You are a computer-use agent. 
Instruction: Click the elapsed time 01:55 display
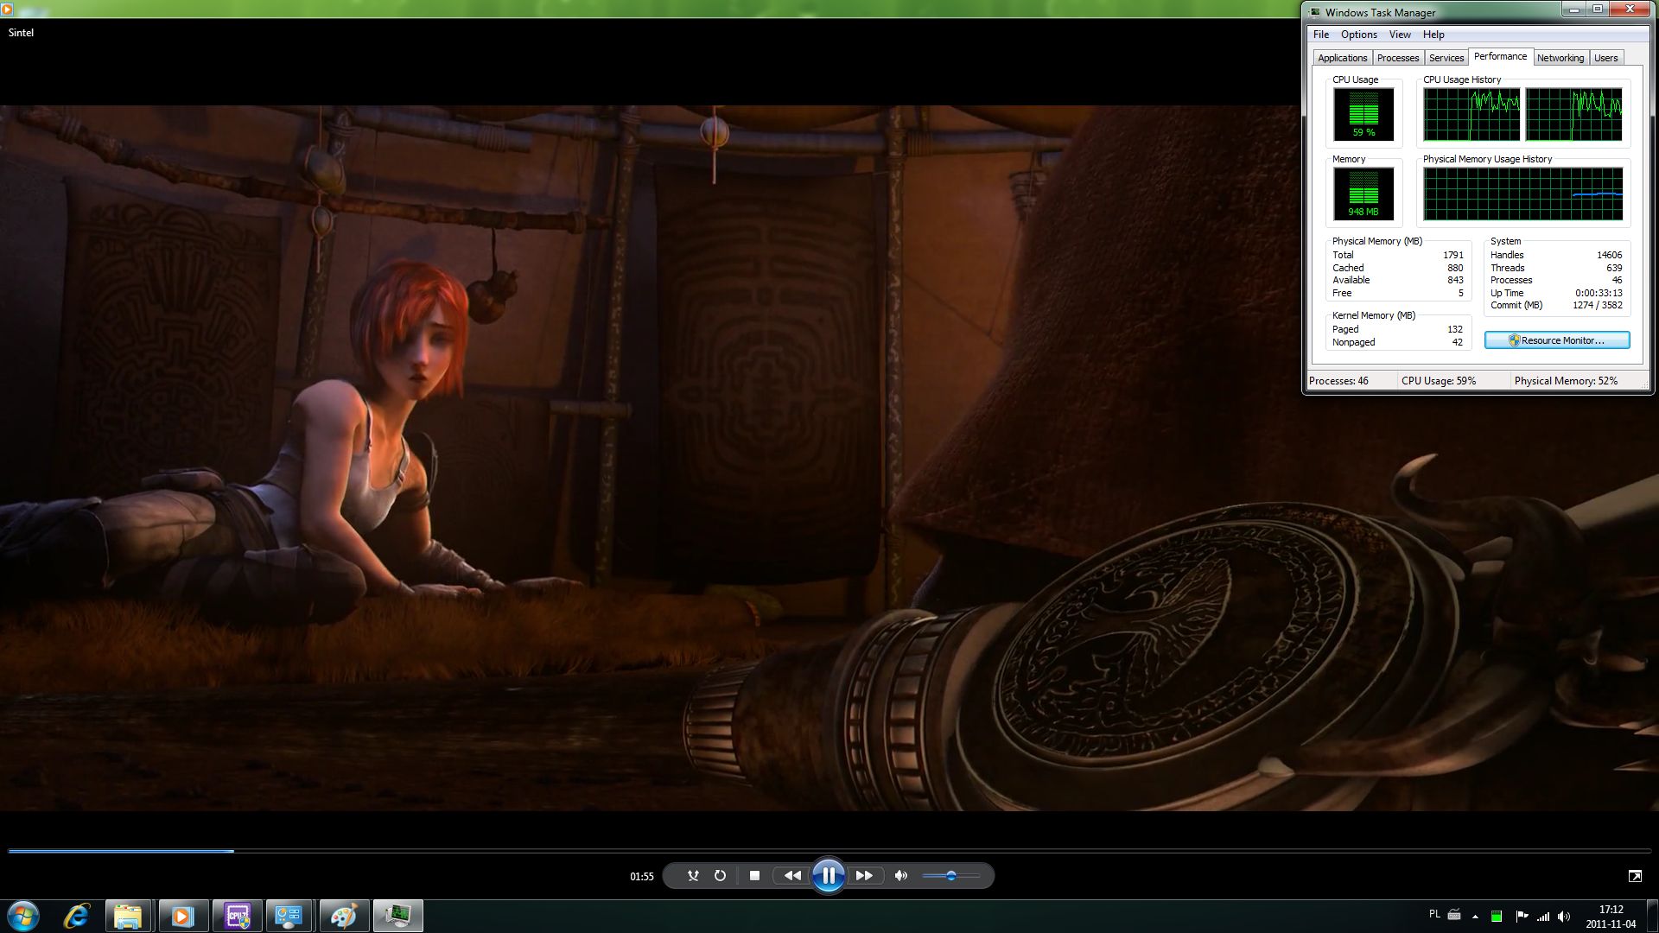[642, 877]
